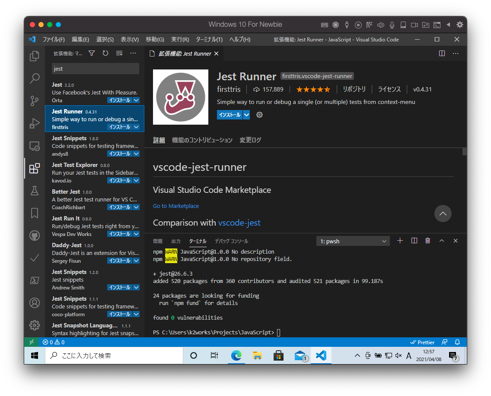Click the scroll-to-top round button
Image resolution: width=491 pixels, height=396 pixels.
[x=443, y=214]
